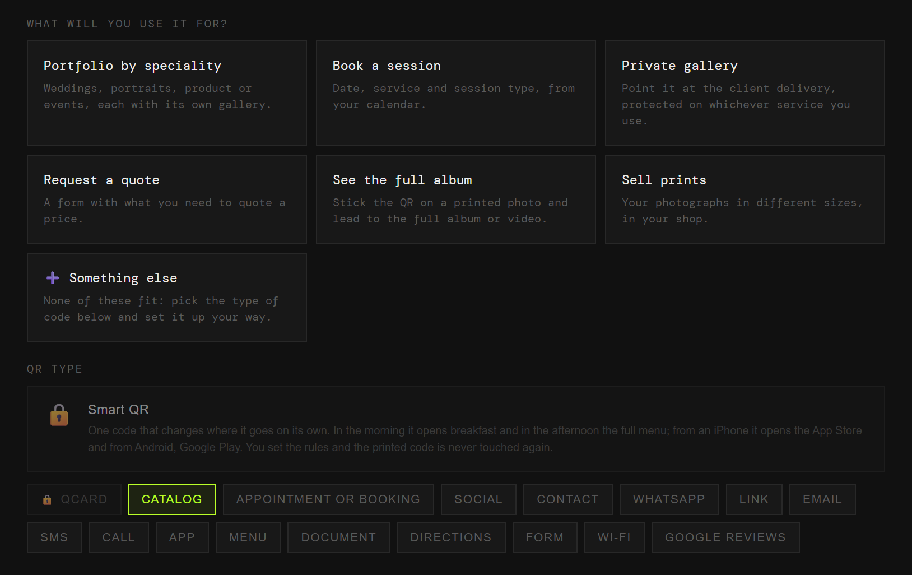The width and height of the screenshot is (912, 575).
Task: Select the WI-FI QR type
Action: click(615, 537)
